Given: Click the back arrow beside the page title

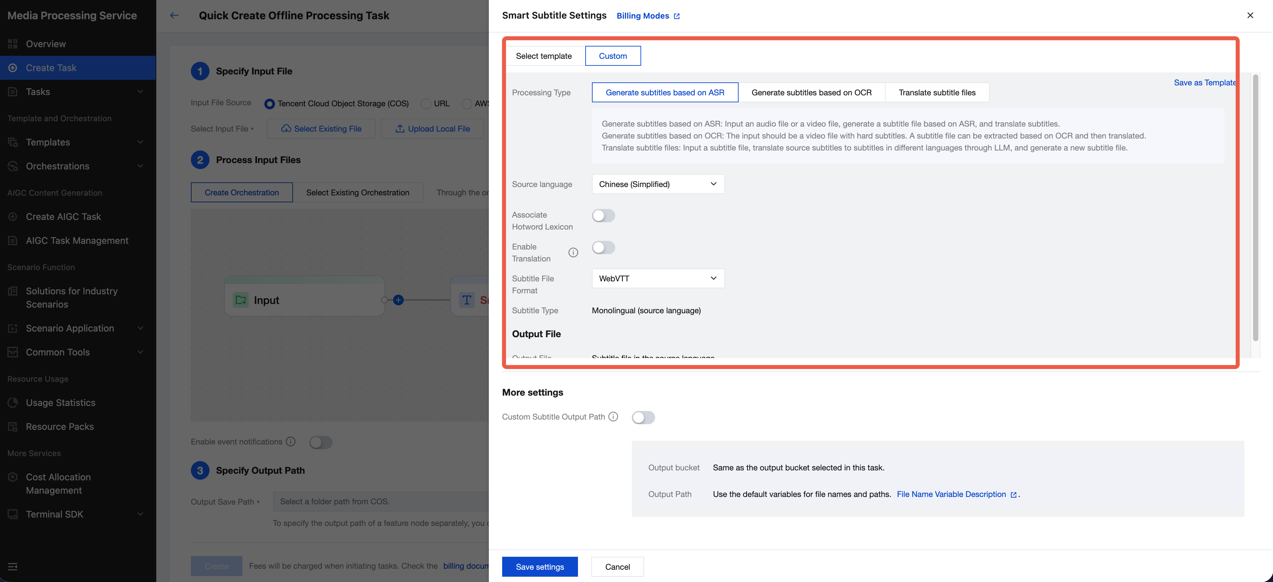Looking at the screenshot, I should coord(174,15).
